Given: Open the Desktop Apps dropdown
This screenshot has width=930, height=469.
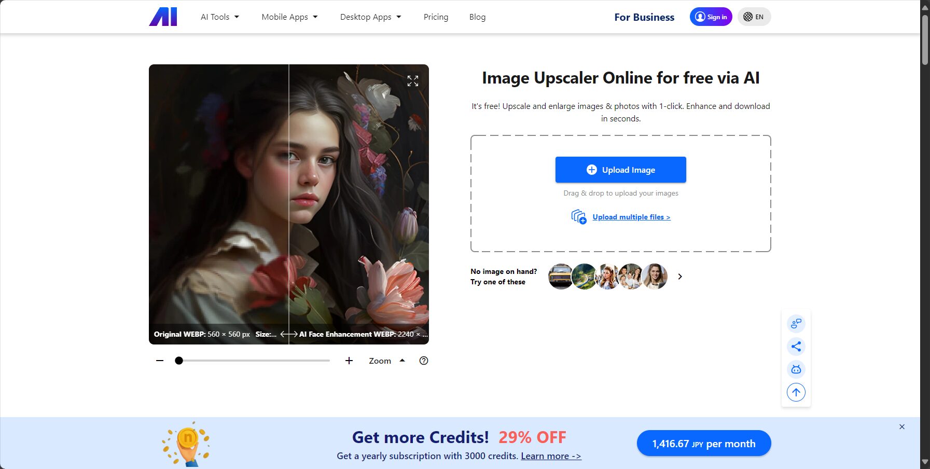Looking at the screenshot, I should coord(370,17).
